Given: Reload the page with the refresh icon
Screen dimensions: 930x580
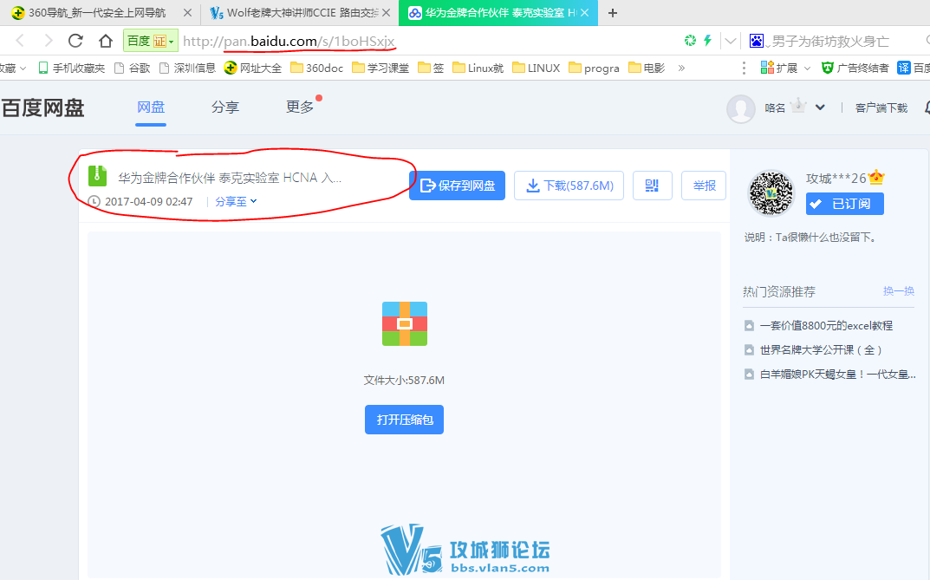Looking at the screenshot, I should [x=75, y=41].
